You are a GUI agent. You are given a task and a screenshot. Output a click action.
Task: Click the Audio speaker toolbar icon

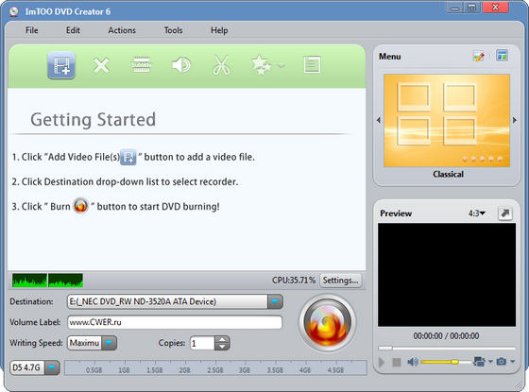click(x=180, y=65)
